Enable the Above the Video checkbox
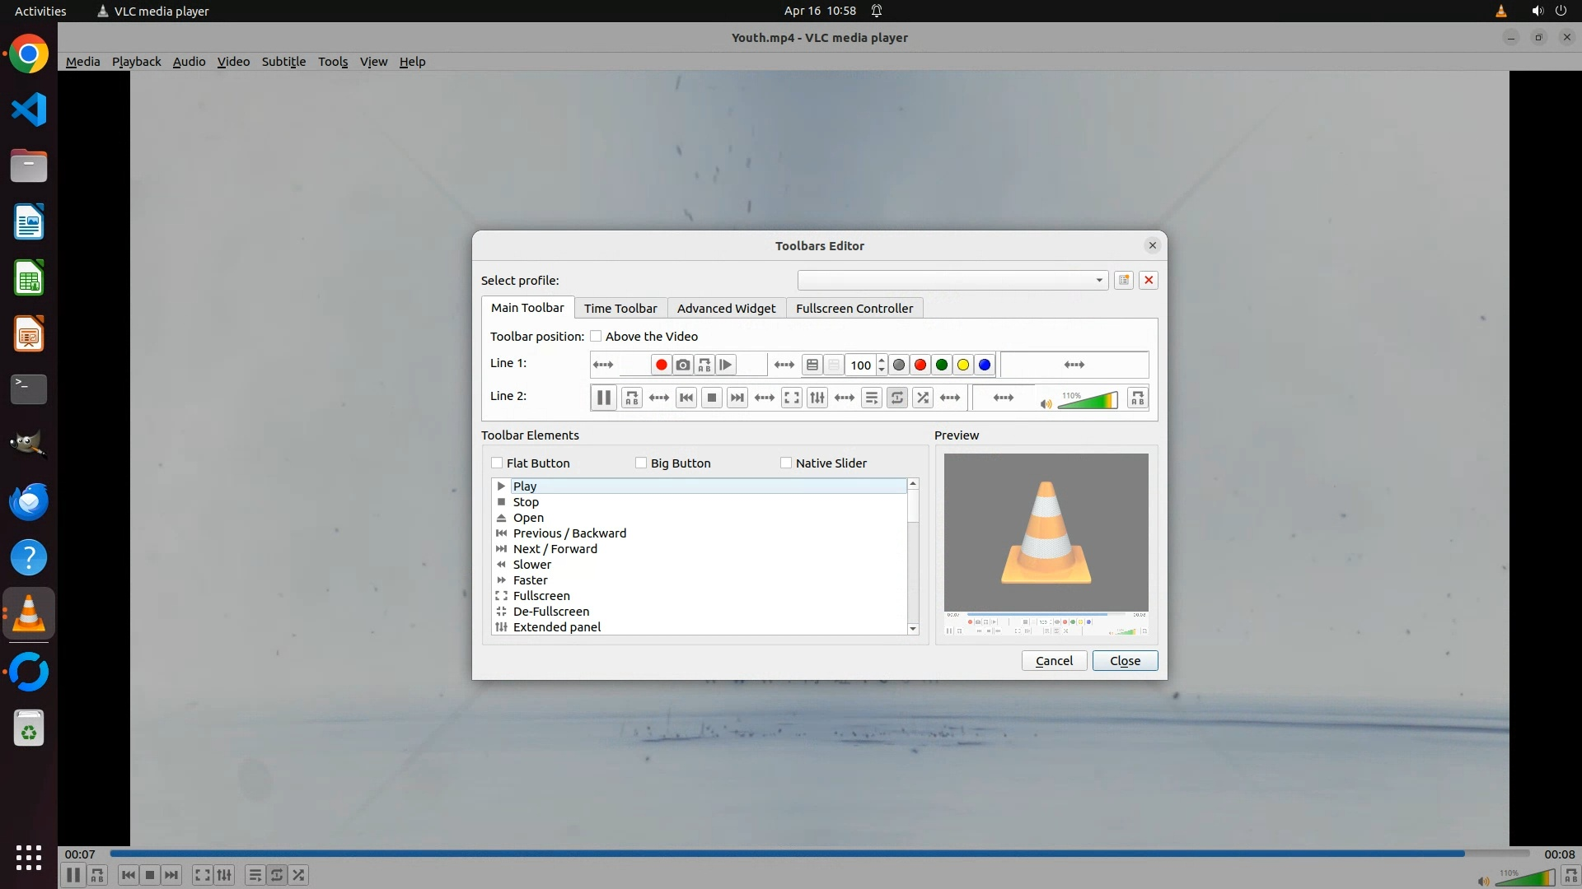This screenshot has height=889, width=1582. (x=596, y=336)
